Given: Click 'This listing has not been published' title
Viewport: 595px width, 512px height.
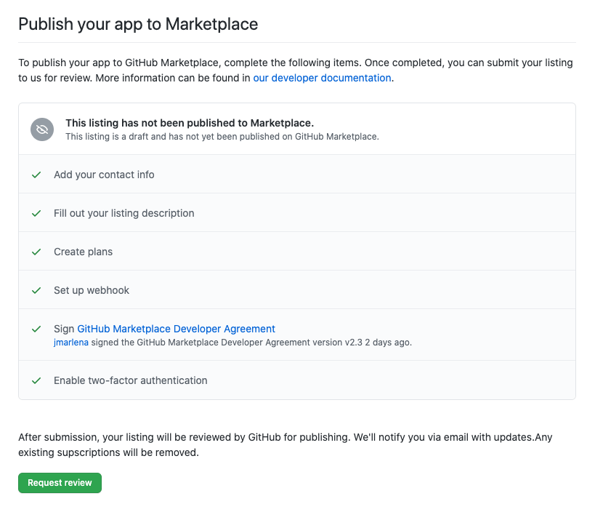Looking at the screenshot, I should [x=190, y=123].
